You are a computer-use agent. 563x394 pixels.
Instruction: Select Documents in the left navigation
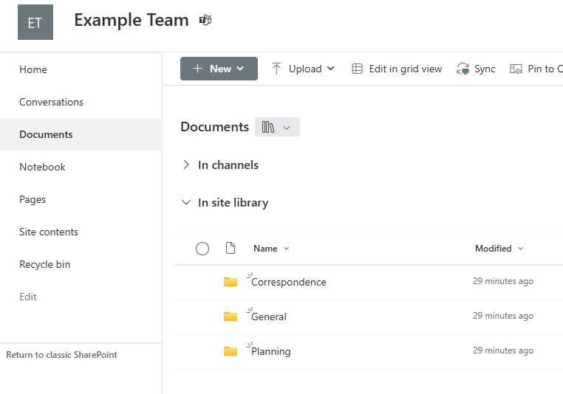click(x=46, y=134)
